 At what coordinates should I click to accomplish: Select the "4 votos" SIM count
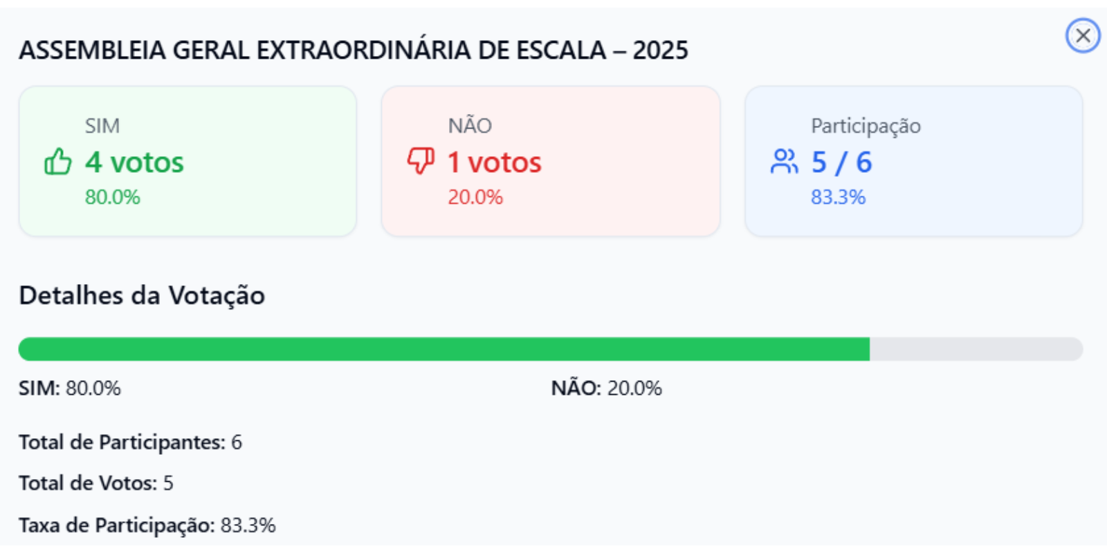[x=134, y=162]
